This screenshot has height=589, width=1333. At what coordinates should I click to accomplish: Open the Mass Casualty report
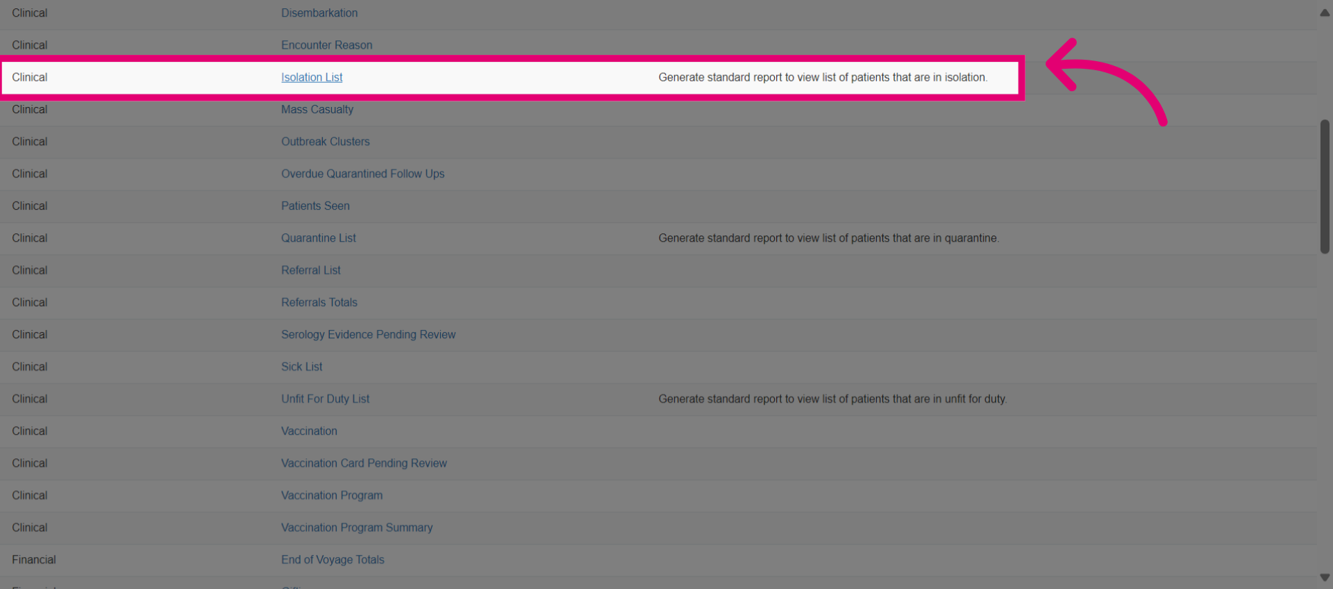click(317, 109)
